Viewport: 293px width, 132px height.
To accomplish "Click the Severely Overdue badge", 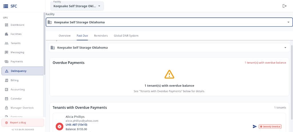I will click(x=270, y=127).
